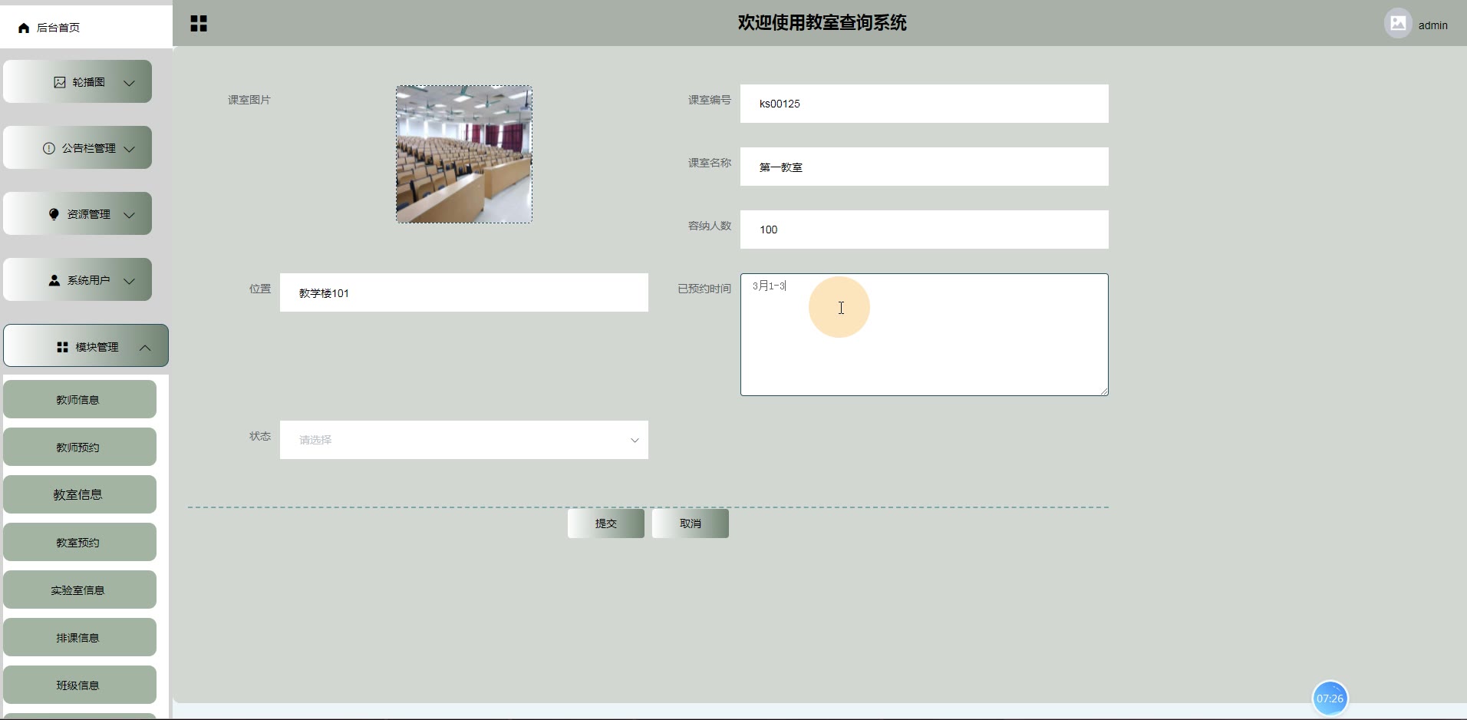Open 教室信息 module
Screen dimensions: 1467x720
click(x=80, y=494)
